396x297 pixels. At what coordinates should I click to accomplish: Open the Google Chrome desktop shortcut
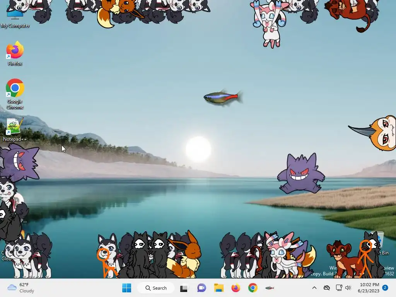pos(15,94)
